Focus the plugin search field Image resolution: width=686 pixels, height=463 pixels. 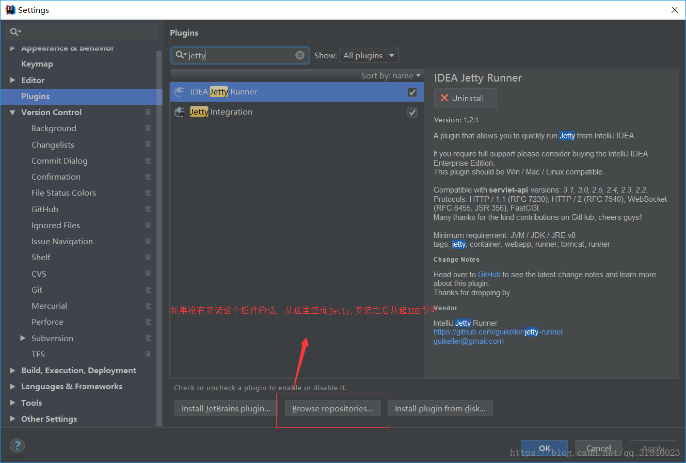[240, 55]
